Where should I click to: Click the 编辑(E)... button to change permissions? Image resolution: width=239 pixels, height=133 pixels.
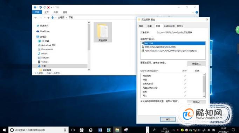click(197, 64)
